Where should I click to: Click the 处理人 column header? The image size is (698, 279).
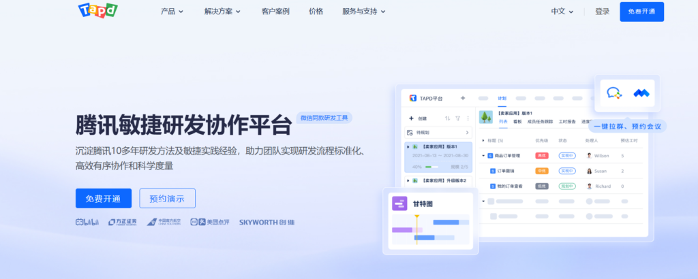[592, 140]
